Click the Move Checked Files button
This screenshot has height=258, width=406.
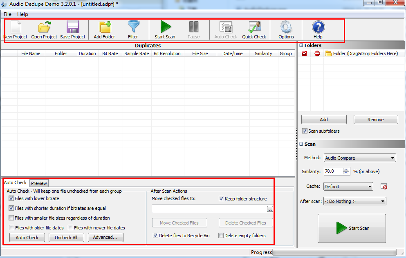point(179,223)
